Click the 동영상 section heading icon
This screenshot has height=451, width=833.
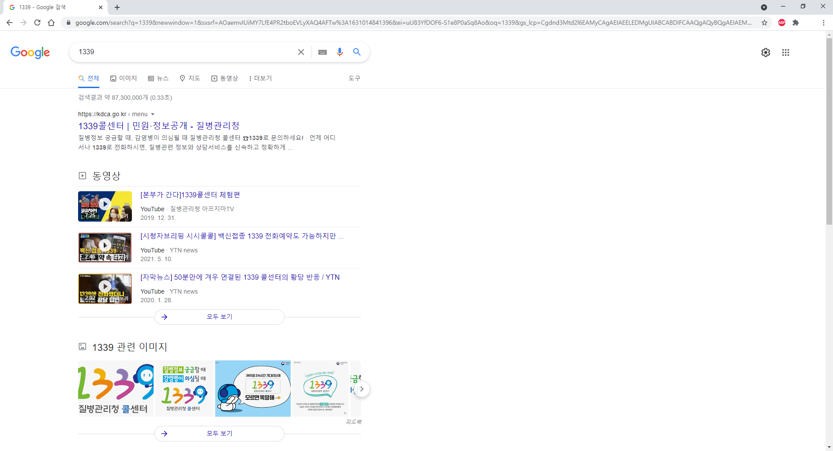(x=82, y=176)
